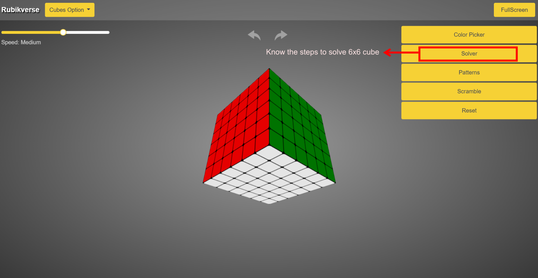Image resolution: width=538 pixels, height=278 pixels.
Task: Click the caret arrow on Cubes Option
Action: 89,9
